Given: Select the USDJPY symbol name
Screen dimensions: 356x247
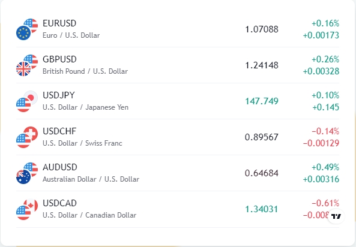Looking at the screenshot, I should 59,95.
